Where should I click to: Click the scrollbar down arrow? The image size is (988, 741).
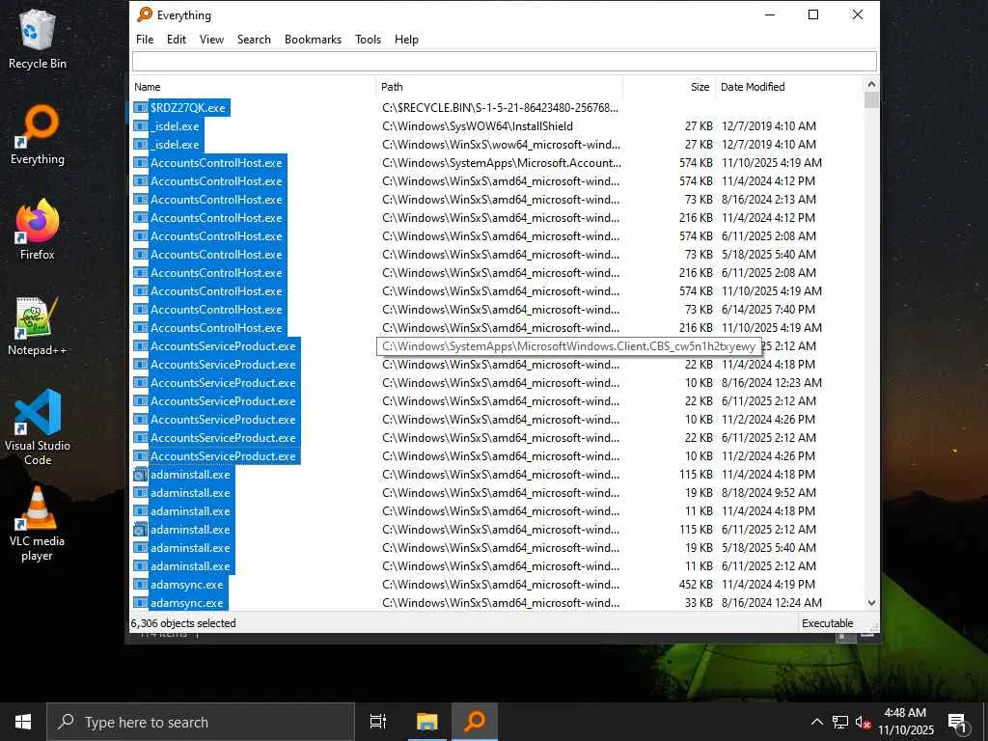pos(871,603)
